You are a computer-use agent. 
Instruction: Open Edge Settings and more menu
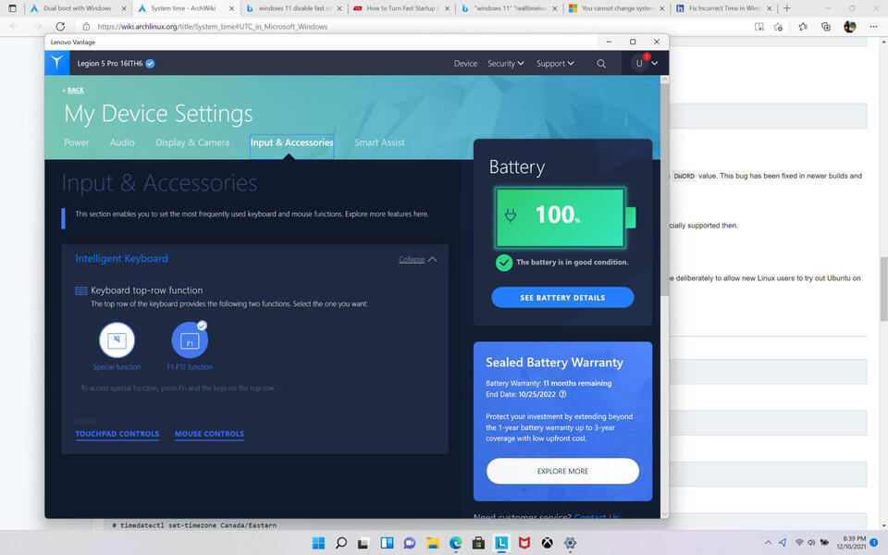pyautogui.click(x=873, y=27)
